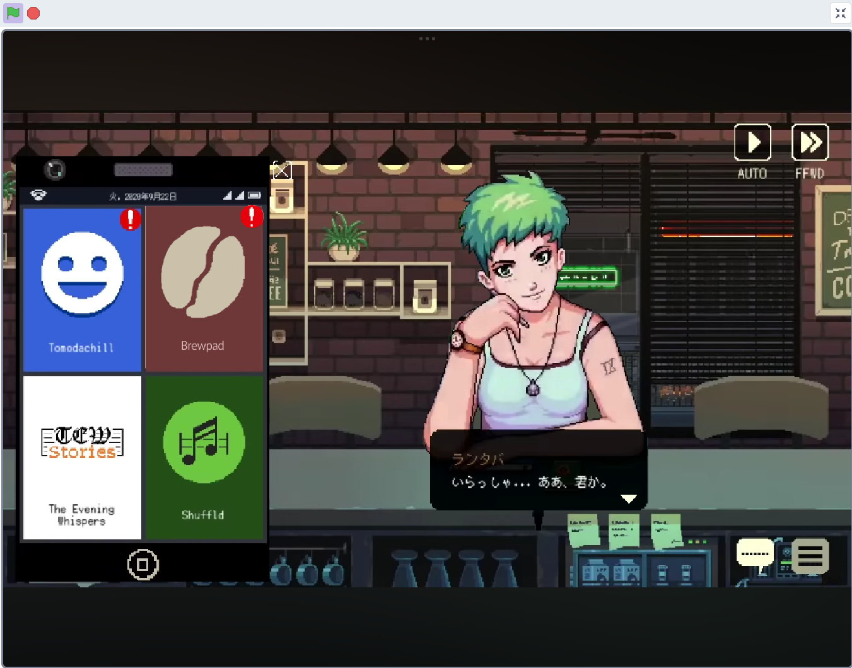Click the Tomodachill red notification badge
The image size is (852, 668).
coord(131,219)
